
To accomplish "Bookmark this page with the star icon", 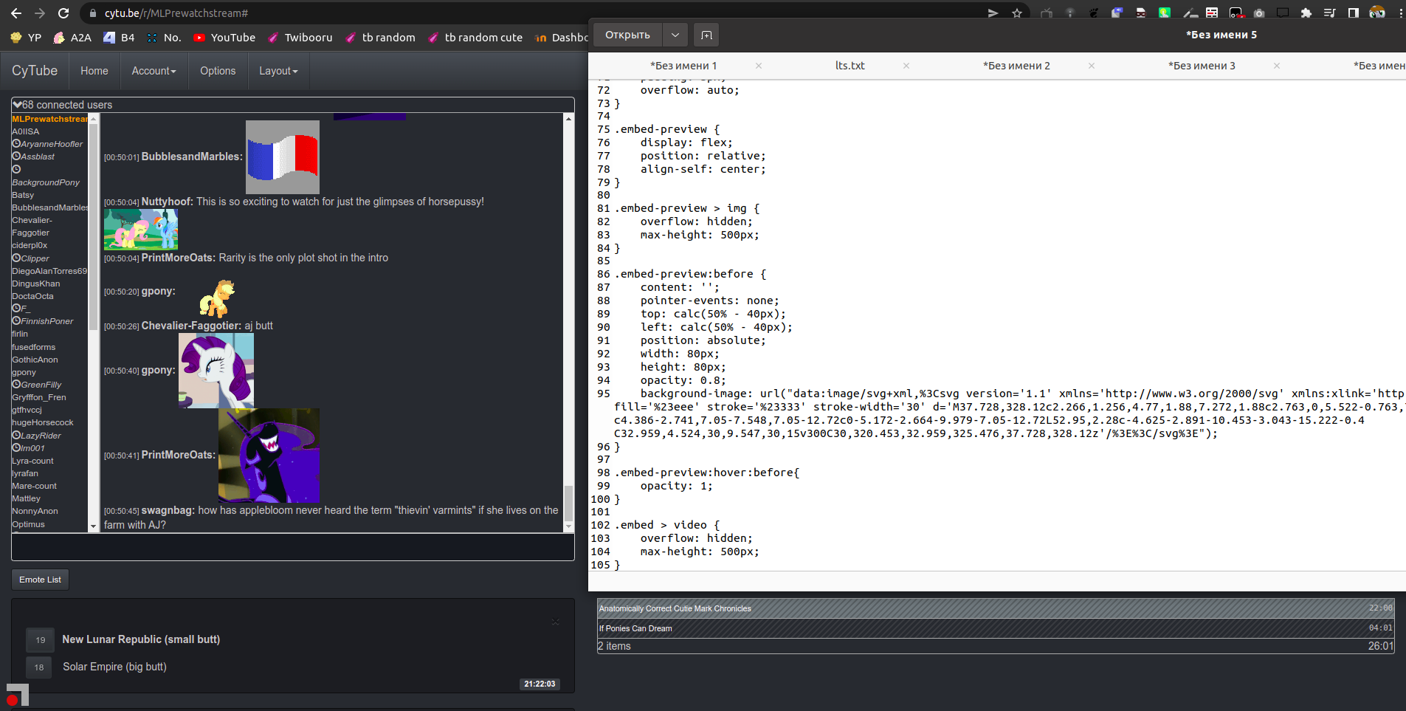I will [x=1017, y=13].
